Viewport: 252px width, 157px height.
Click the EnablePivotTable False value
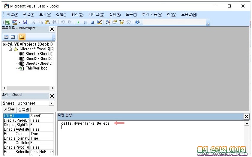42,147
